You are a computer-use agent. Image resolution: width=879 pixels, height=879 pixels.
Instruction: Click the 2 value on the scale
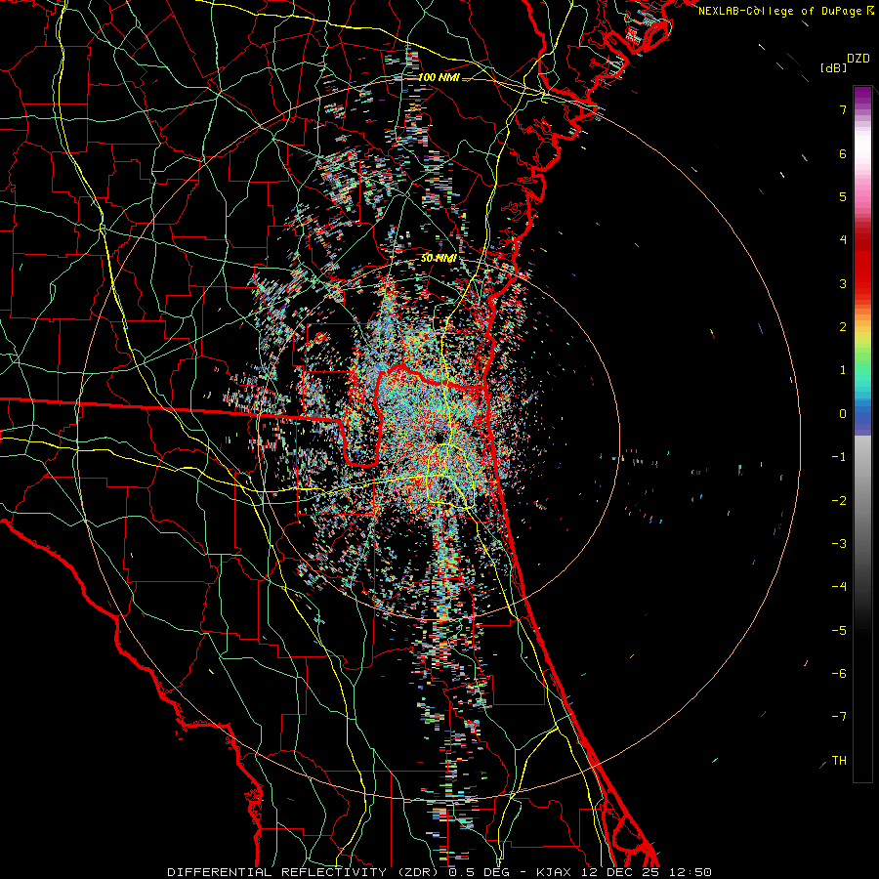843,327
